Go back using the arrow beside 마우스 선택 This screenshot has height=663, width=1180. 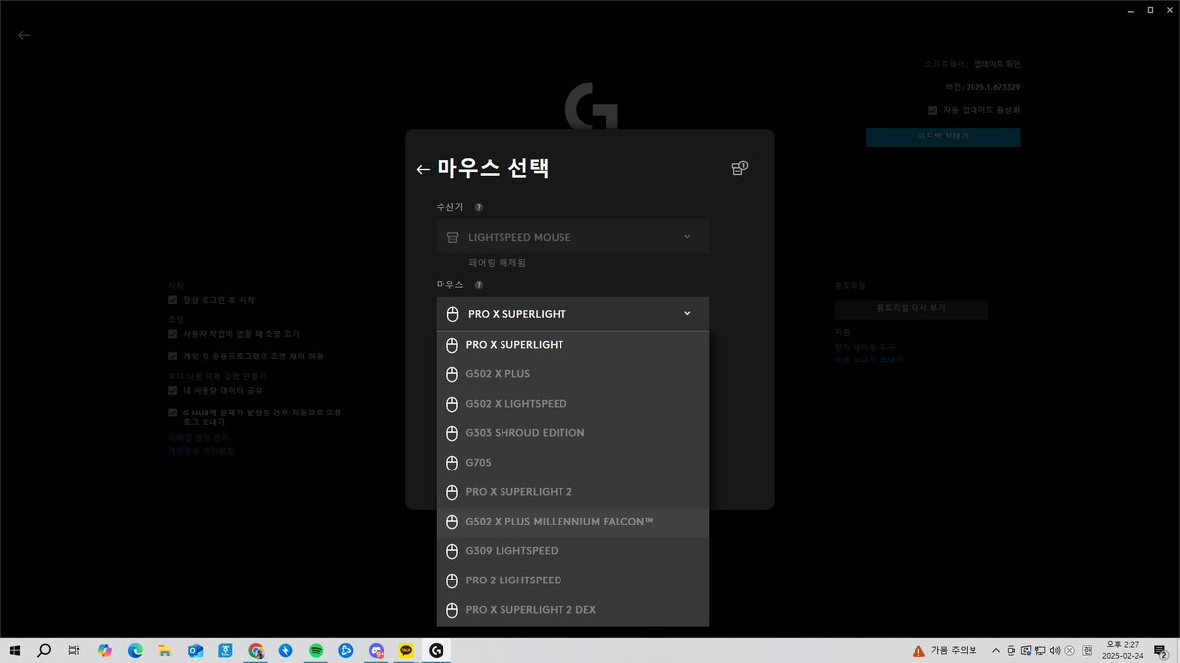[x=423, y=169]
